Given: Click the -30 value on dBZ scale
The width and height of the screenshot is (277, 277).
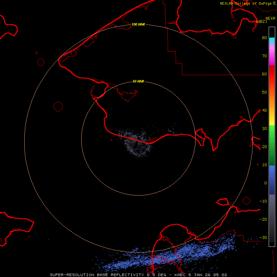Looking at the screenshot, I should [x=263, y=238].
